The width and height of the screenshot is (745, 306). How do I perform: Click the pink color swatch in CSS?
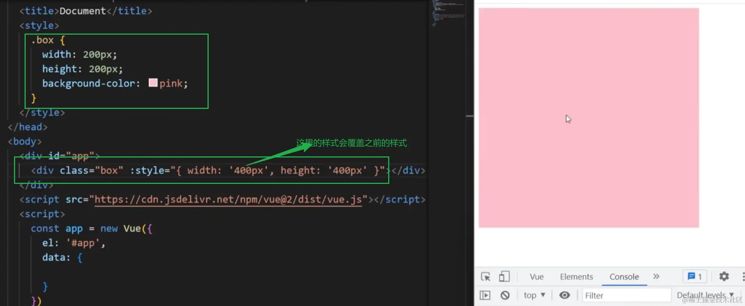(x=153, y=83)
